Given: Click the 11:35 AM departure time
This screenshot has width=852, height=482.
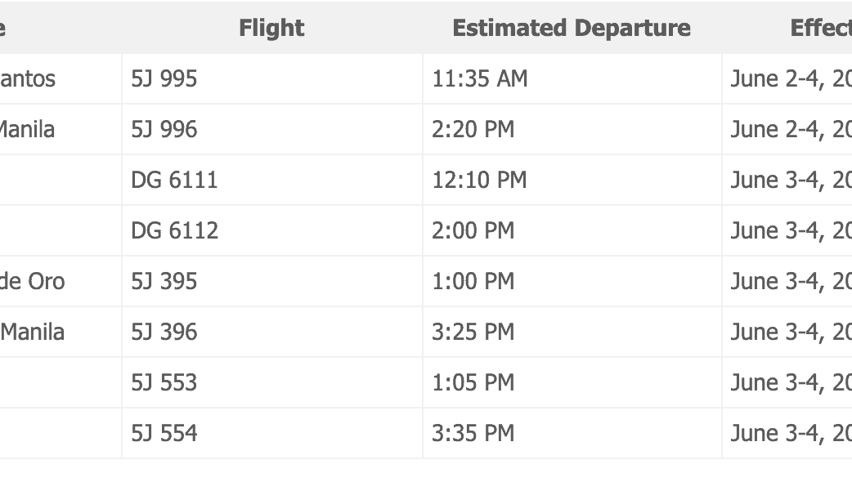Looking at the screenshot, I should 480,79.
